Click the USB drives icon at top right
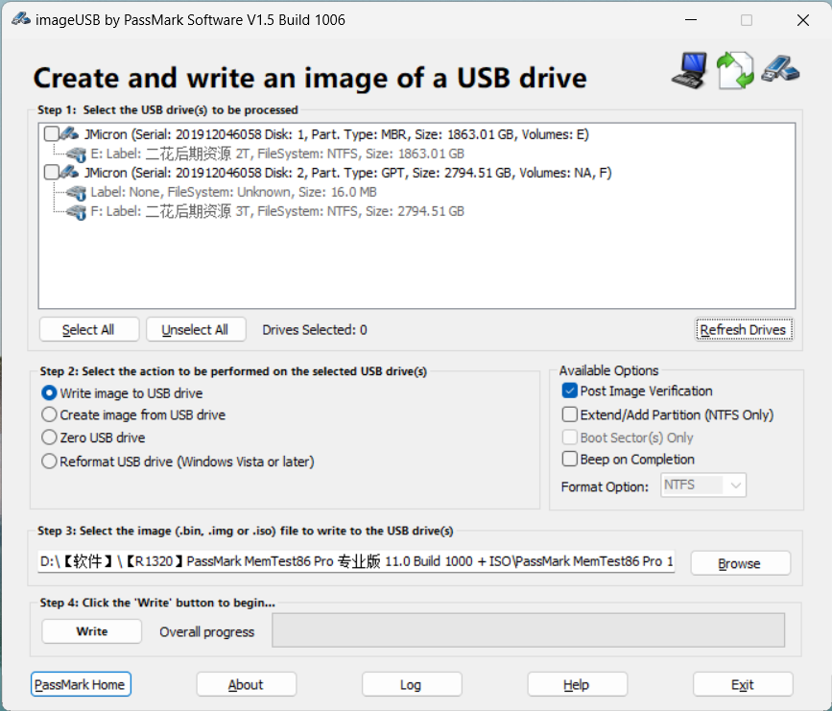Screen dimensions: 832x711 (x=780, y=69)
